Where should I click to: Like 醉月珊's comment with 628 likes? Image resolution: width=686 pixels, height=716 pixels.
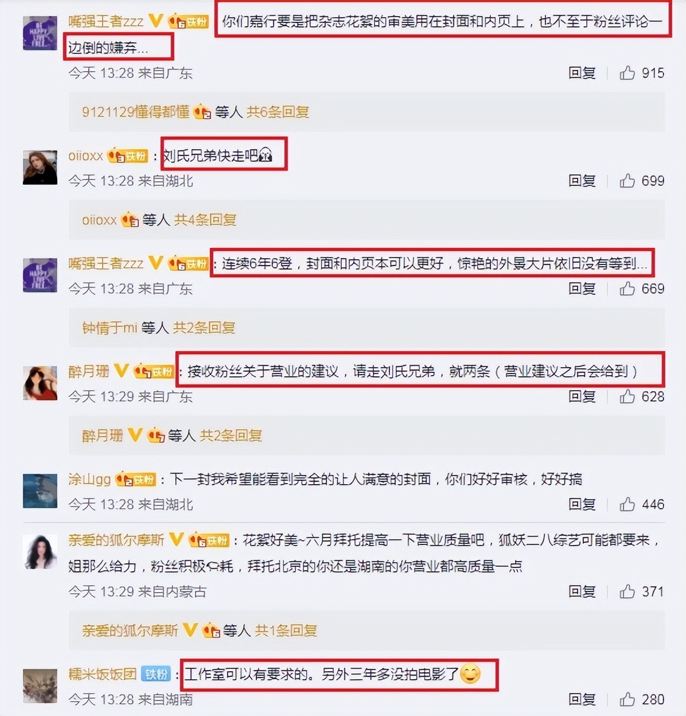click(627, 396)
